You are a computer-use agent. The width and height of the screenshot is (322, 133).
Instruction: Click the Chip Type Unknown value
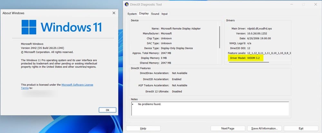[166, 38]
